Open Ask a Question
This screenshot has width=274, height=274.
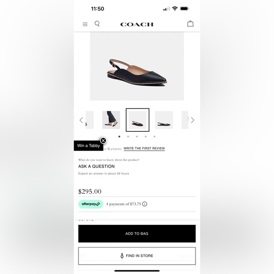(x=96, y=166)
